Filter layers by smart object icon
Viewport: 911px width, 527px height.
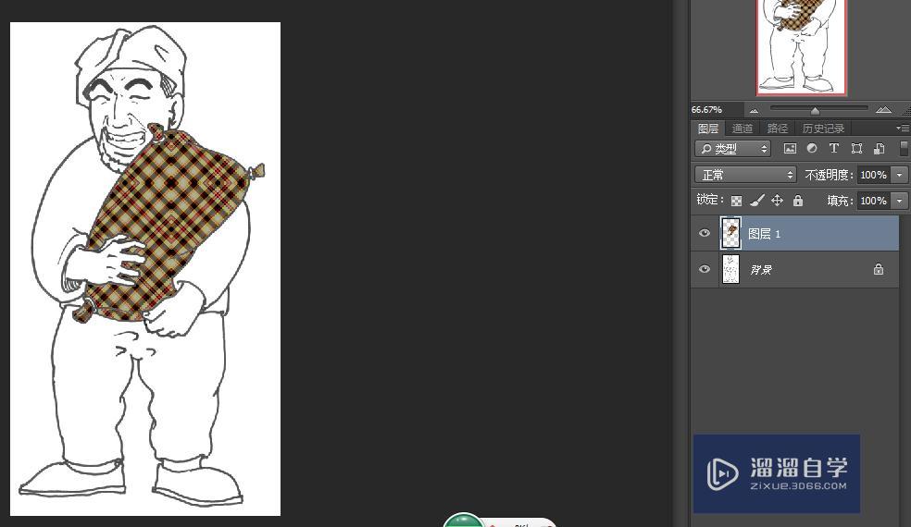879,149
